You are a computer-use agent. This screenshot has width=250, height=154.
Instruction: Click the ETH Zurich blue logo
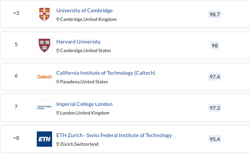(44, 139)
